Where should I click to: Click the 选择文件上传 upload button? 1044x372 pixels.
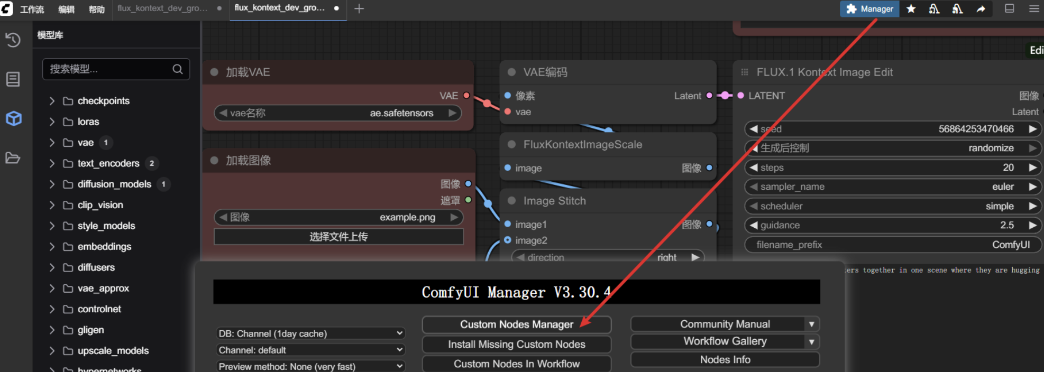[338, 237]
